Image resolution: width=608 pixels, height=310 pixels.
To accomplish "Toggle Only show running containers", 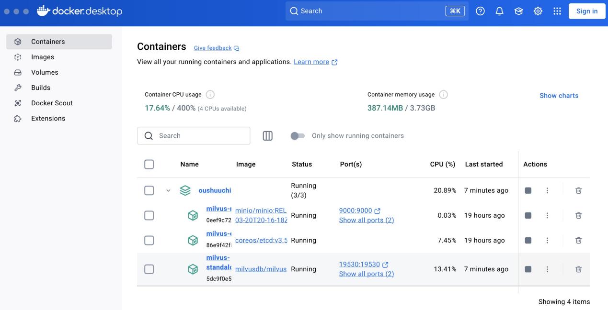I will 298,136.
